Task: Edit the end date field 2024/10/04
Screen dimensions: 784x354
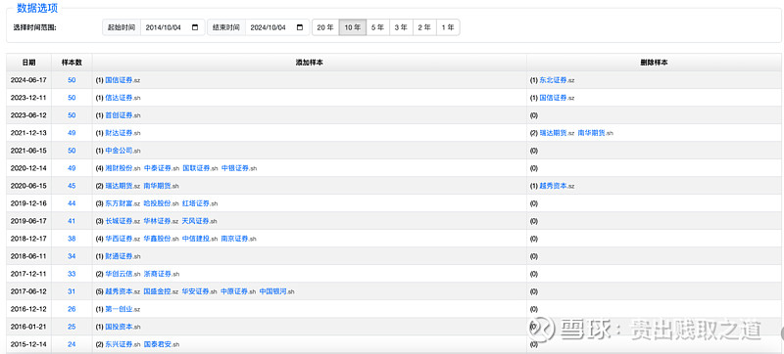Action: (x=277, y=28)
